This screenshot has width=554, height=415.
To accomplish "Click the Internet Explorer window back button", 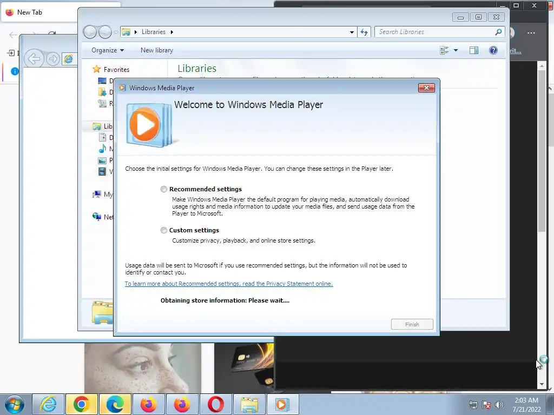I will [34, 58].
